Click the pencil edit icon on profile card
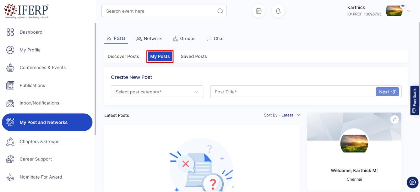The height and width of the screenshot is (192, 420). pos(394,119)
